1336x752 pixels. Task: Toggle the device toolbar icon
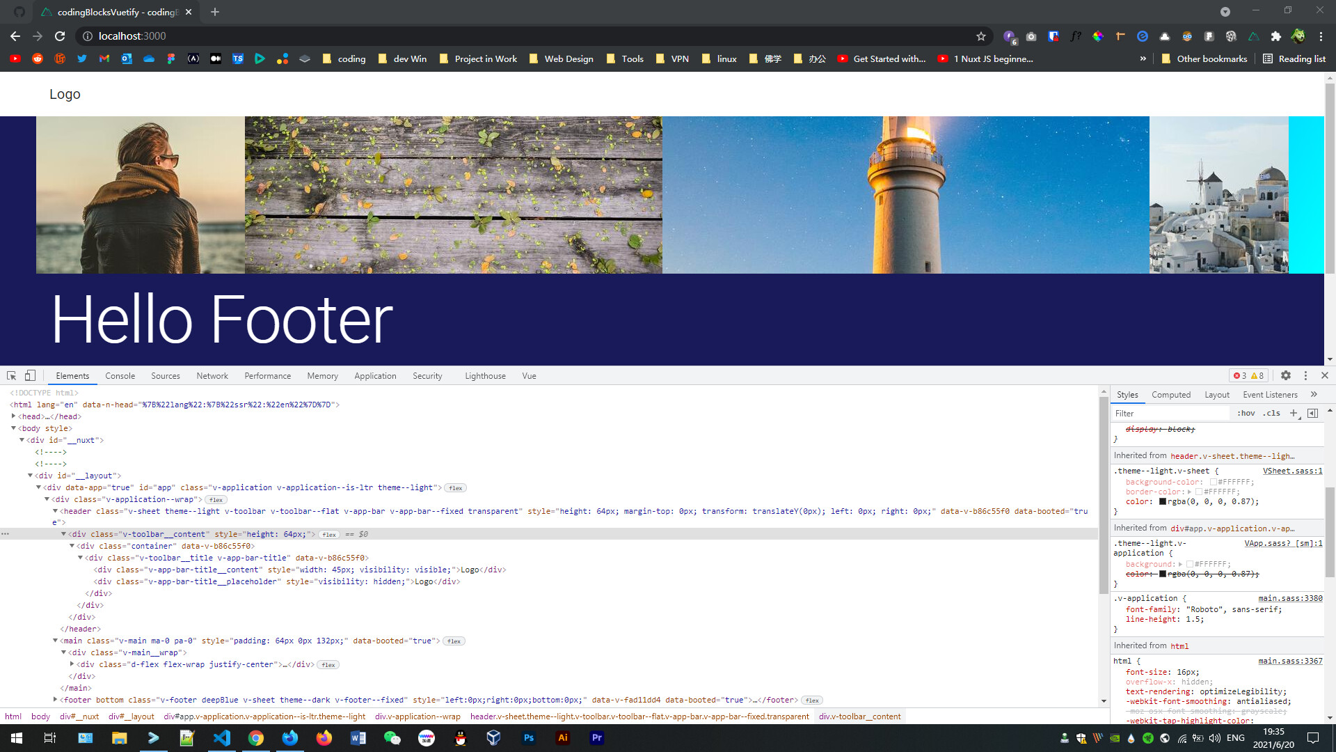click(29, 375)
